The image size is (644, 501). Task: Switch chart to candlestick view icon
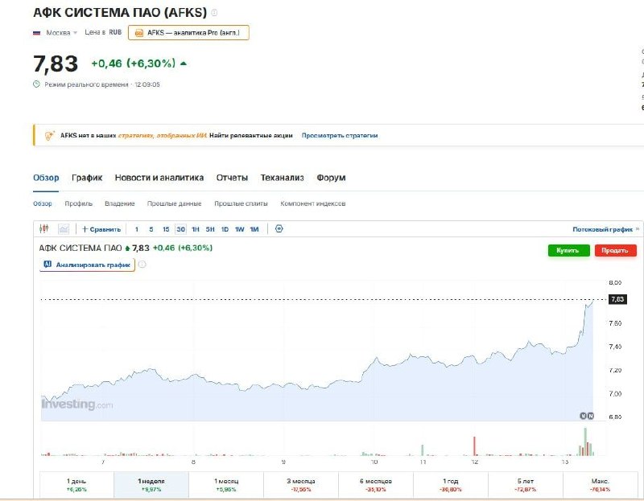click(x=44, y=228)
